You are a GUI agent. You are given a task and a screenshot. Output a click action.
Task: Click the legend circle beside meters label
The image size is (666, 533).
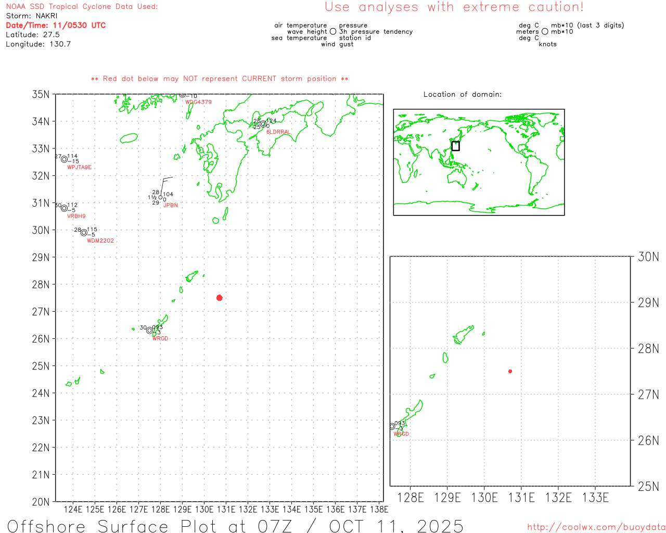(545, 32)
